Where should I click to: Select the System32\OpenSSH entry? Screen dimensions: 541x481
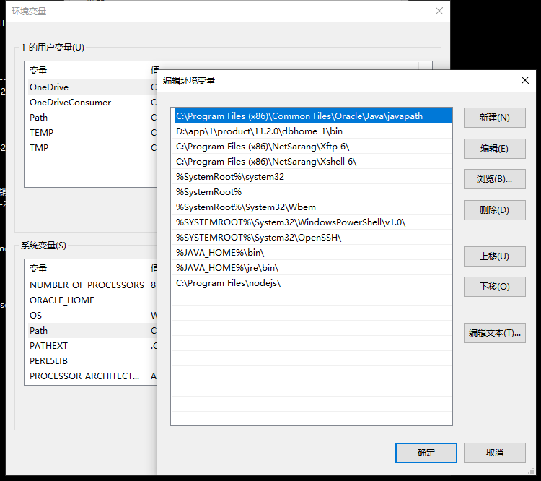pos(312,238)
